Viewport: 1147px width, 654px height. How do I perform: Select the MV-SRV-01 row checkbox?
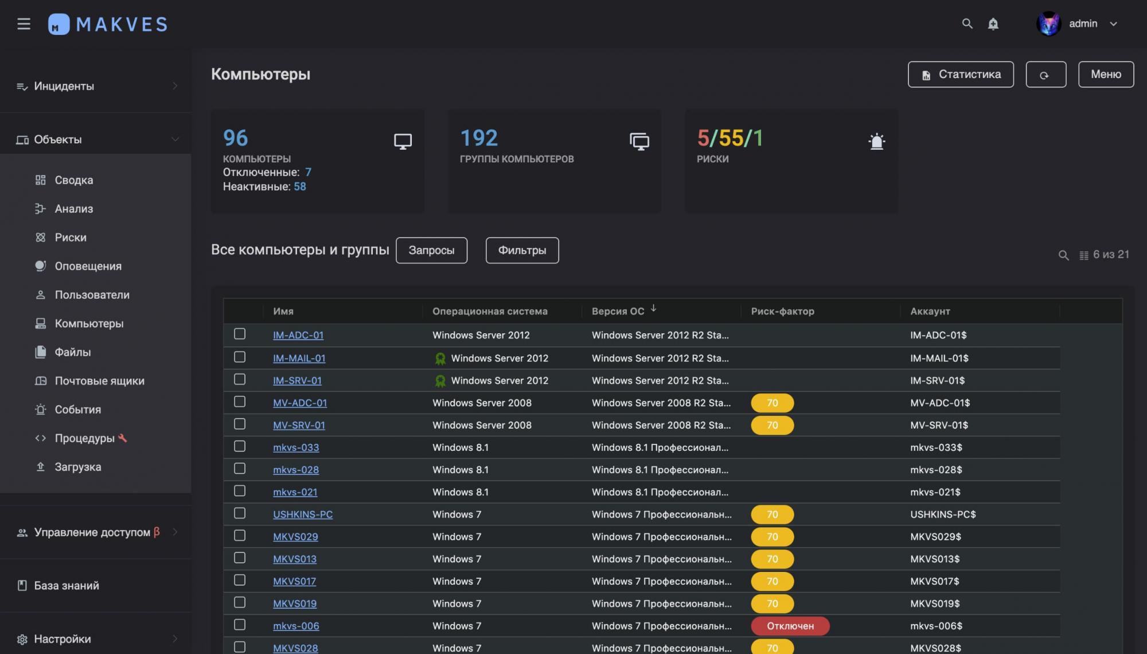[240, 425]
